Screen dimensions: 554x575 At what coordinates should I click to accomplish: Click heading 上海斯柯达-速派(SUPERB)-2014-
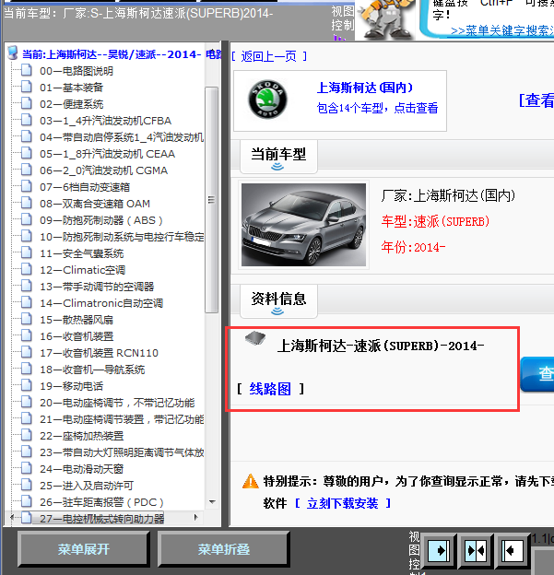[x=381, y=346]
